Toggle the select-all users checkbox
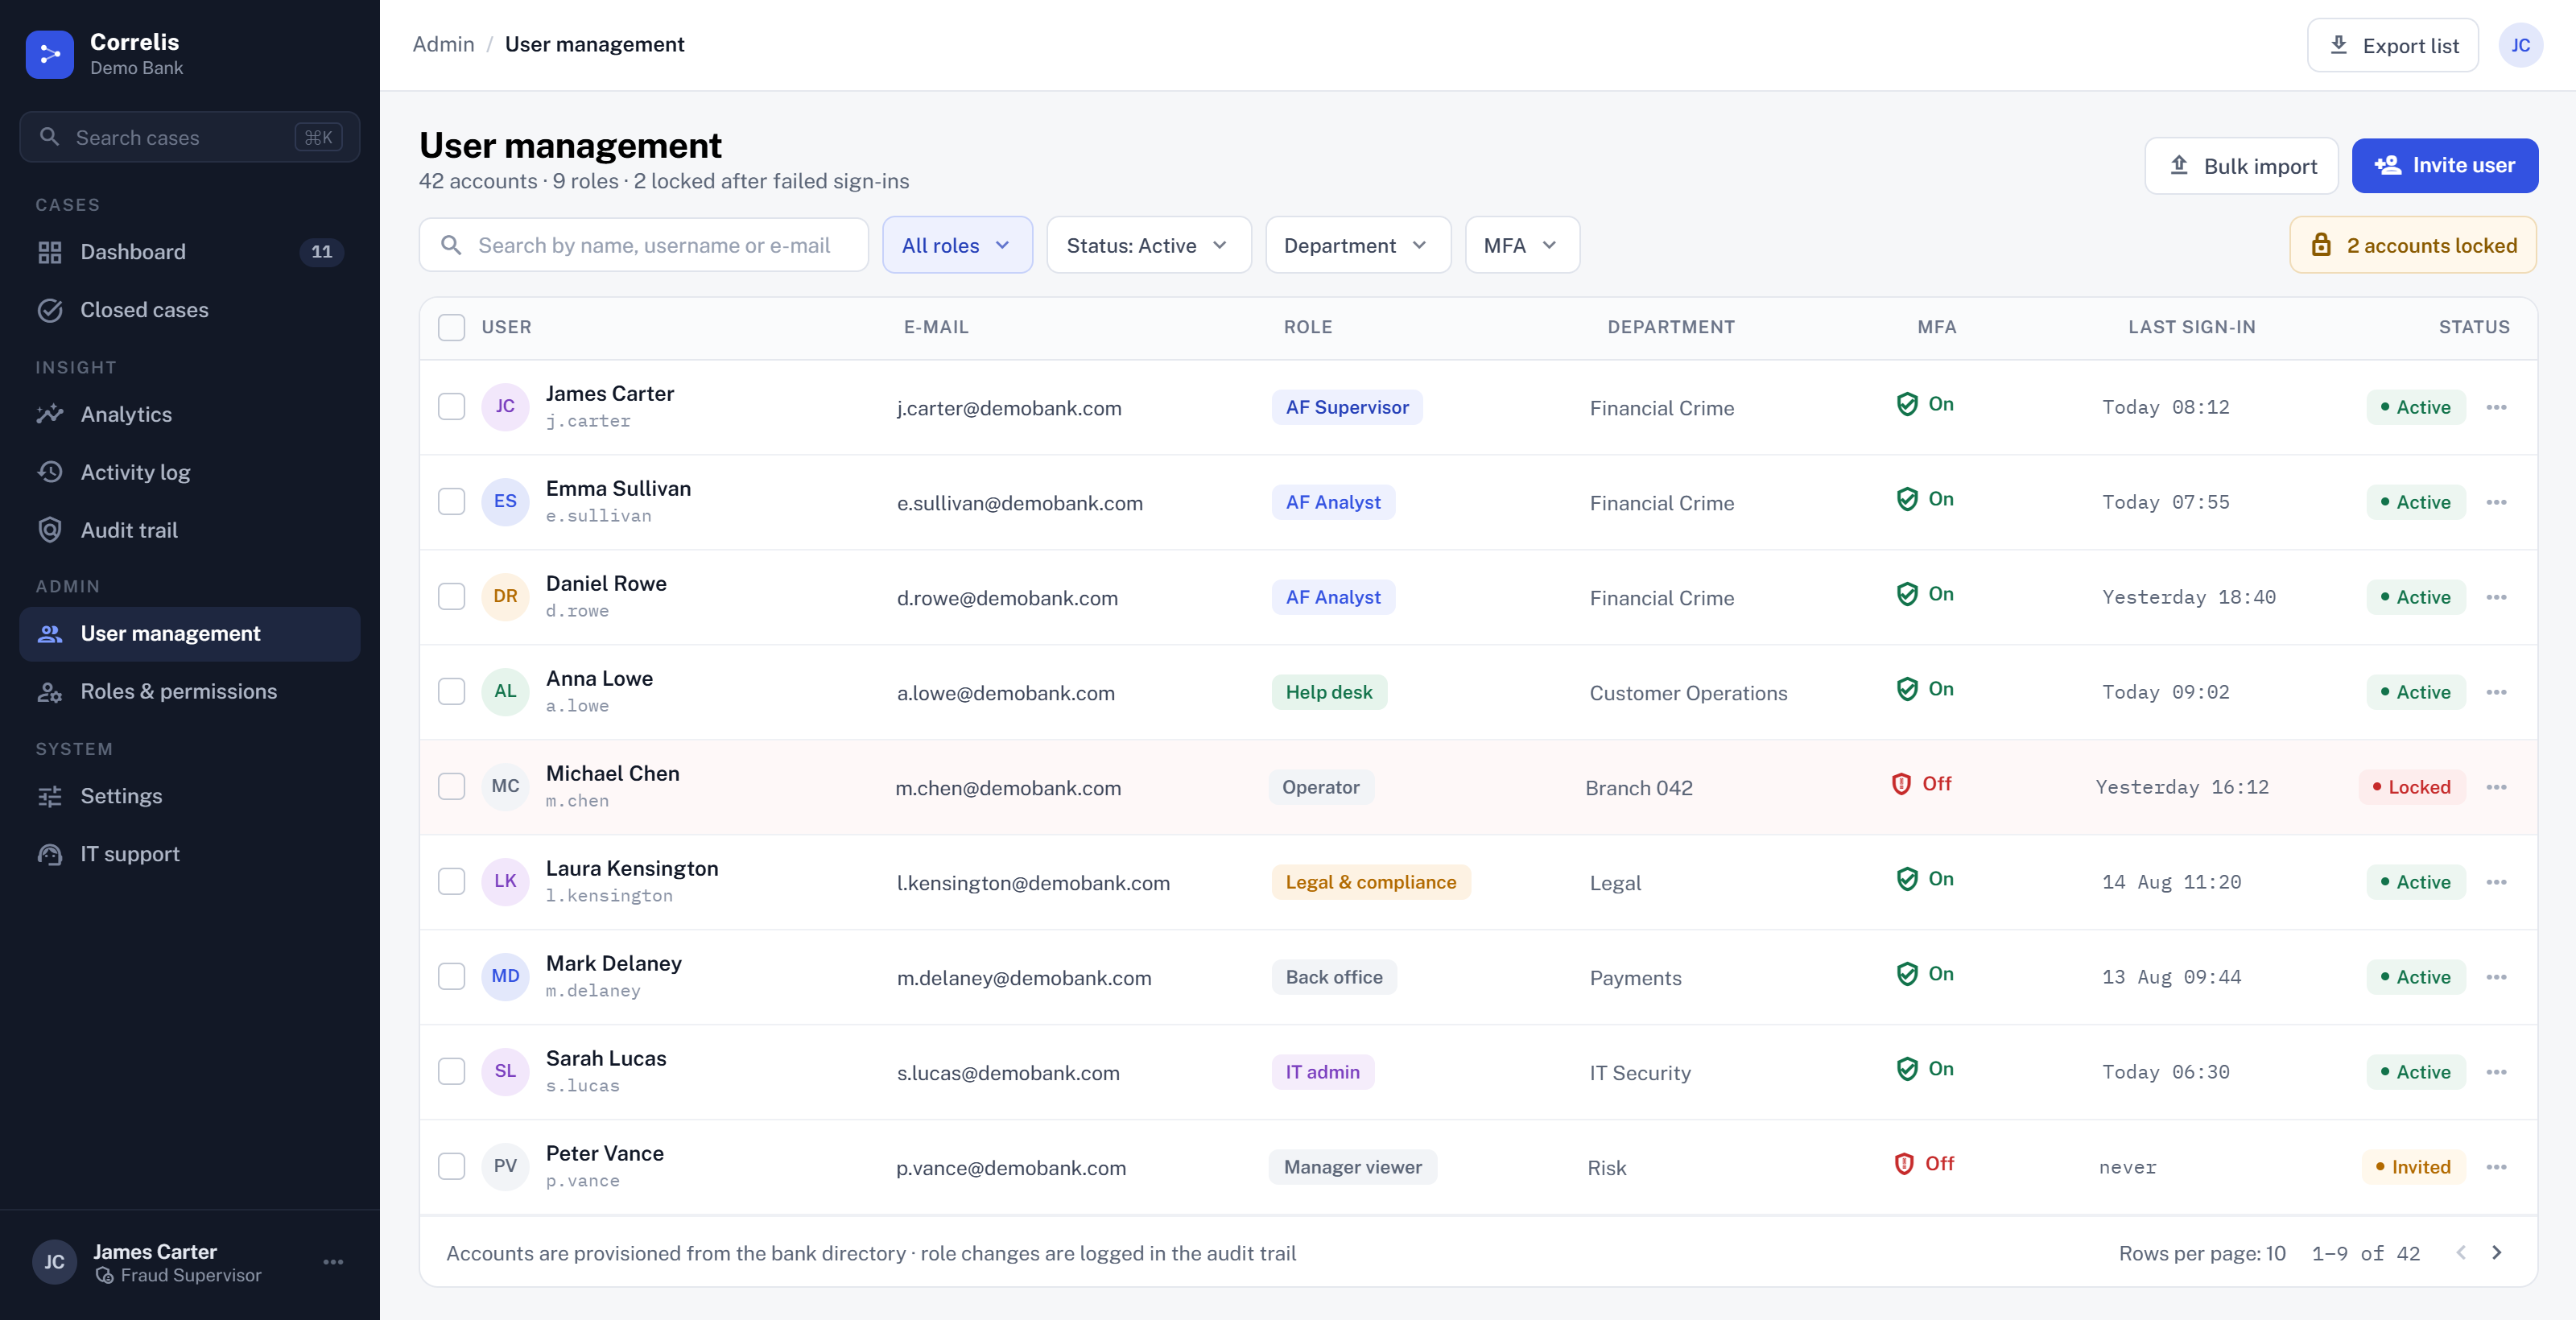2576x1320 pixels. 452,328
